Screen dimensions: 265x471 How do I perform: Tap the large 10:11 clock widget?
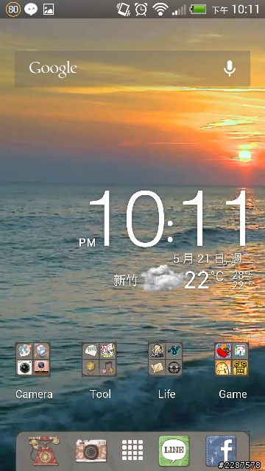[x=169, y=219]
